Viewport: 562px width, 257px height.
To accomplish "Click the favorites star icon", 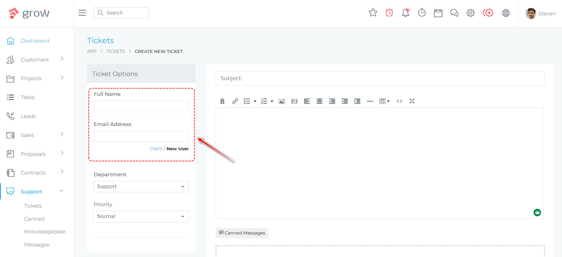I will click(x=373, y=13).
